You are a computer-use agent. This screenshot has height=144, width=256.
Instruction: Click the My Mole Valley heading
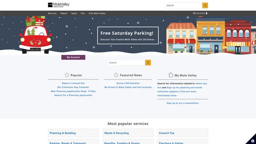pyautogui.click(x=186, y=76)
